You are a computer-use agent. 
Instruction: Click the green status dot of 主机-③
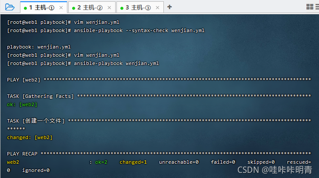[x=122, y=8]
